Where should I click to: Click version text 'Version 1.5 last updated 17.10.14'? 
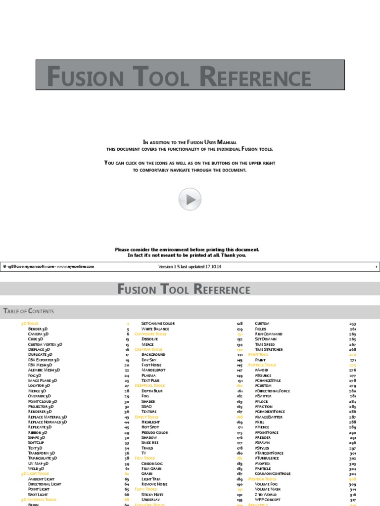pos(190,266)
